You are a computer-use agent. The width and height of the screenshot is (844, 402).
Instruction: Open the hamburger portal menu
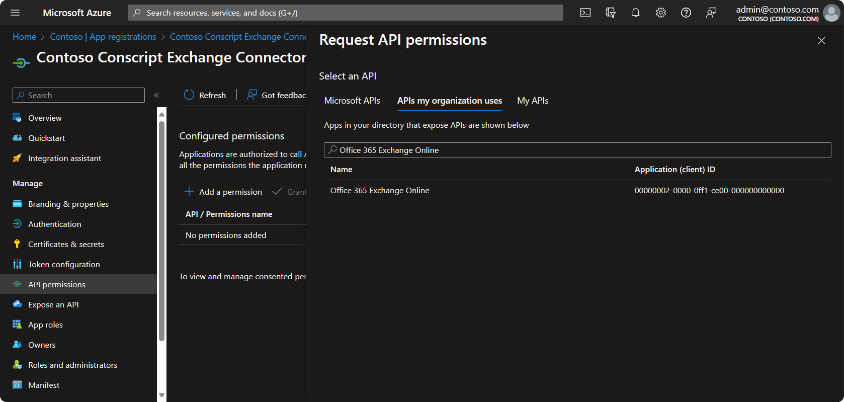(15, 13)
